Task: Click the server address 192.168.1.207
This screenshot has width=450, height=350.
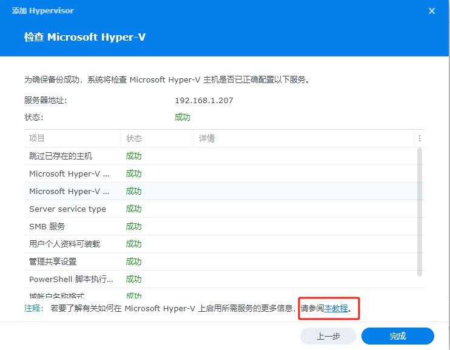Action: point(204,100)
